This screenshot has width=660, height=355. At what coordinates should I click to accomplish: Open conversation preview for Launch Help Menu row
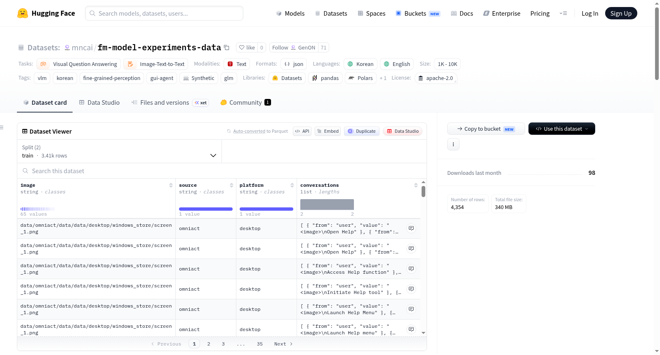coord(411,309)
